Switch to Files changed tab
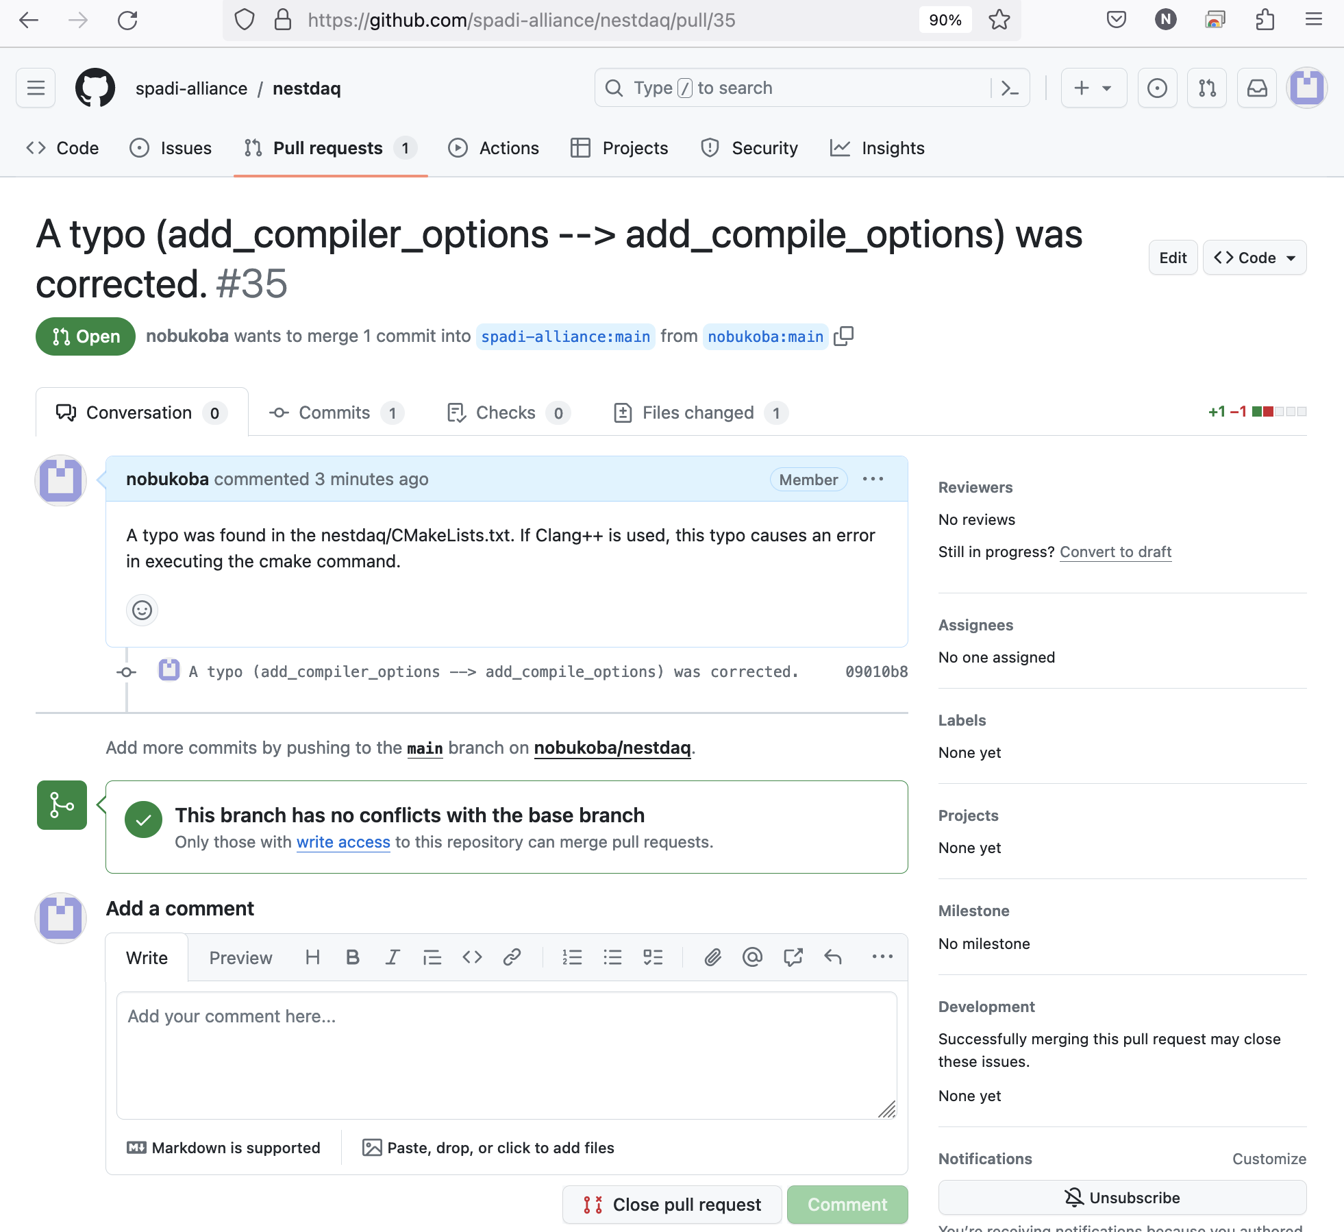The width and height of the screenshot is (1344, 1232). coord(699,412)
